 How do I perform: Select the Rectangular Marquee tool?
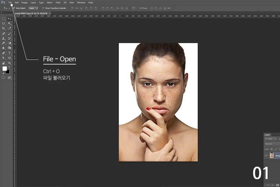[x=4, y=19]
